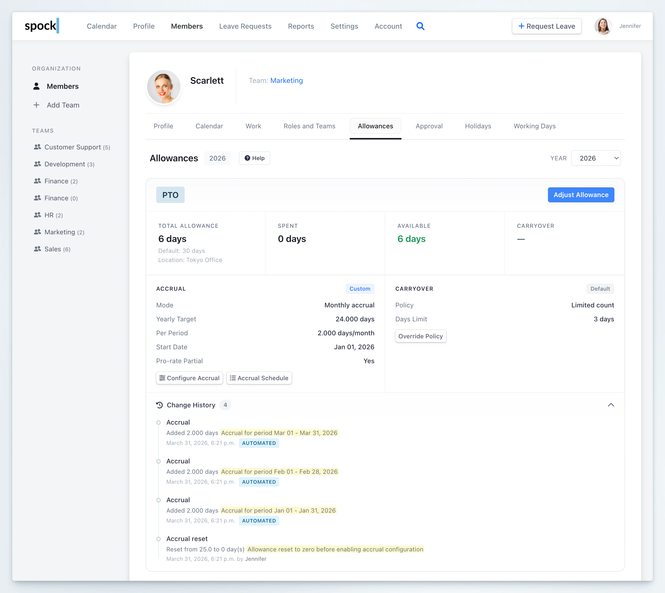
Task: Click the Sales team group icon
Action: (37, 249)
